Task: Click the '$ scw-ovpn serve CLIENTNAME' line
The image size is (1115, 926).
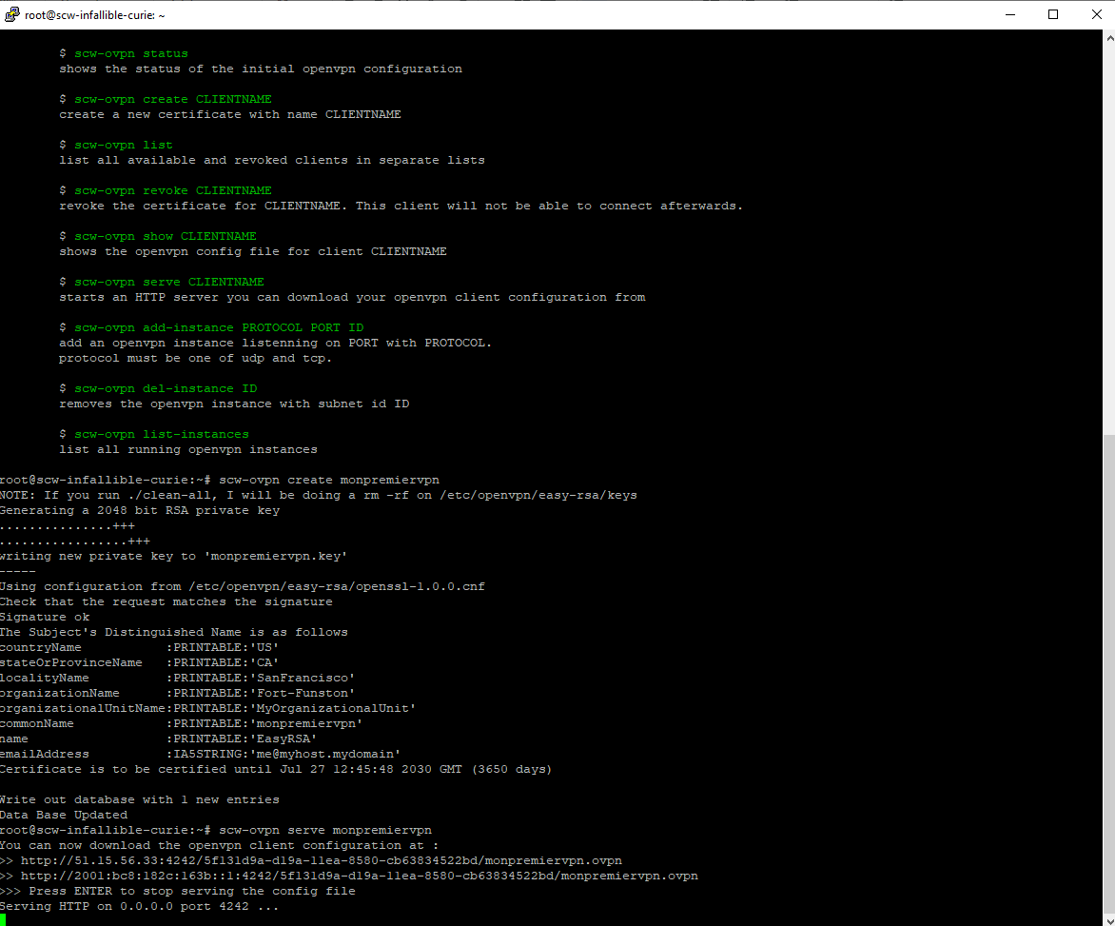Action: point(162,282)
